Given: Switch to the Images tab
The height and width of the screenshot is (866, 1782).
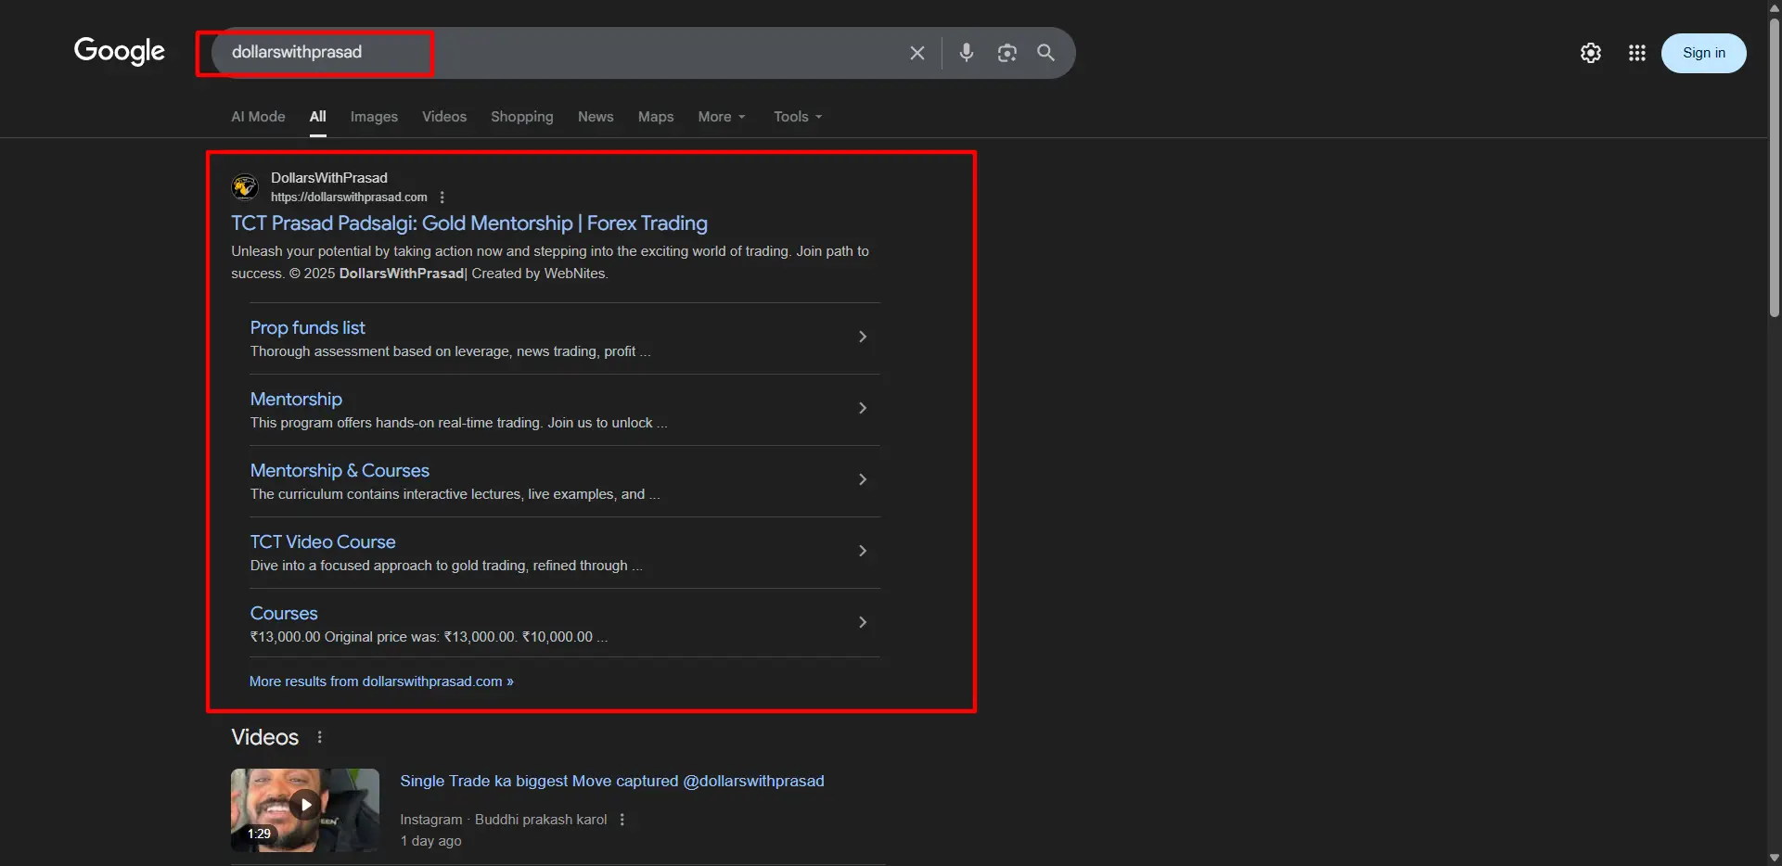Looking at the screenshot, I should 374,117.
